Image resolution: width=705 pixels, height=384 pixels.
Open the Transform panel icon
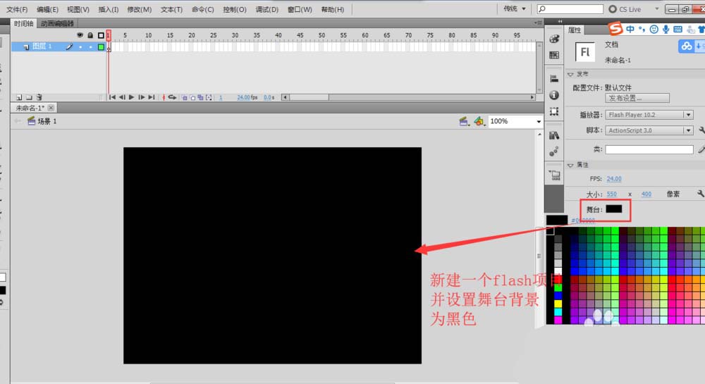pyautogui.click(x=554, y=111)
